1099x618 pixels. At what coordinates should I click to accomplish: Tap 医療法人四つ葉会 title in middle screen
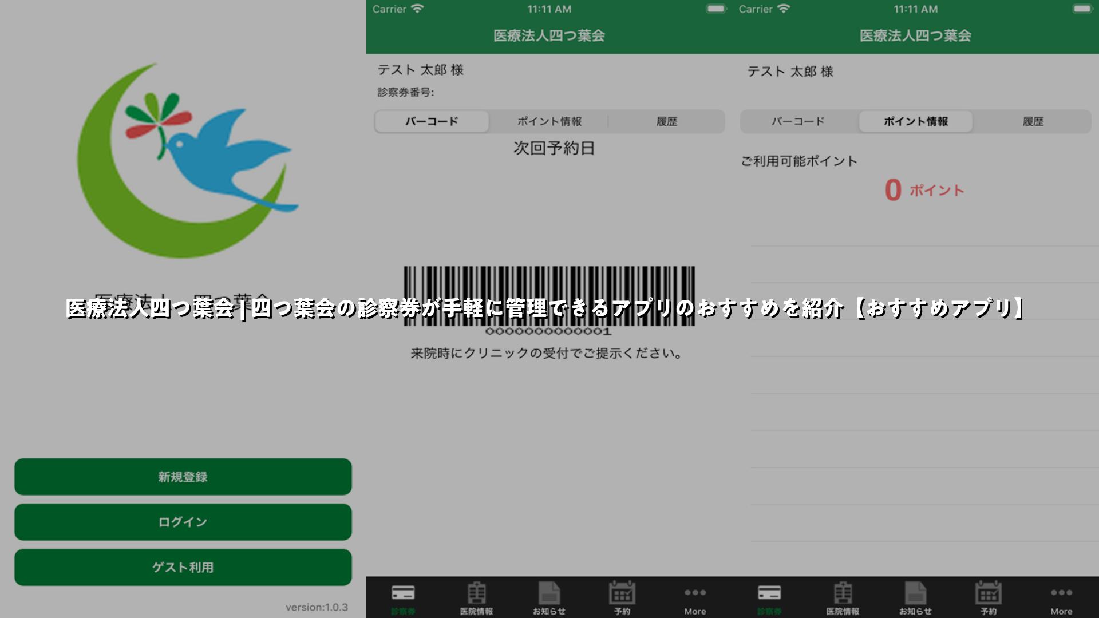549,35
